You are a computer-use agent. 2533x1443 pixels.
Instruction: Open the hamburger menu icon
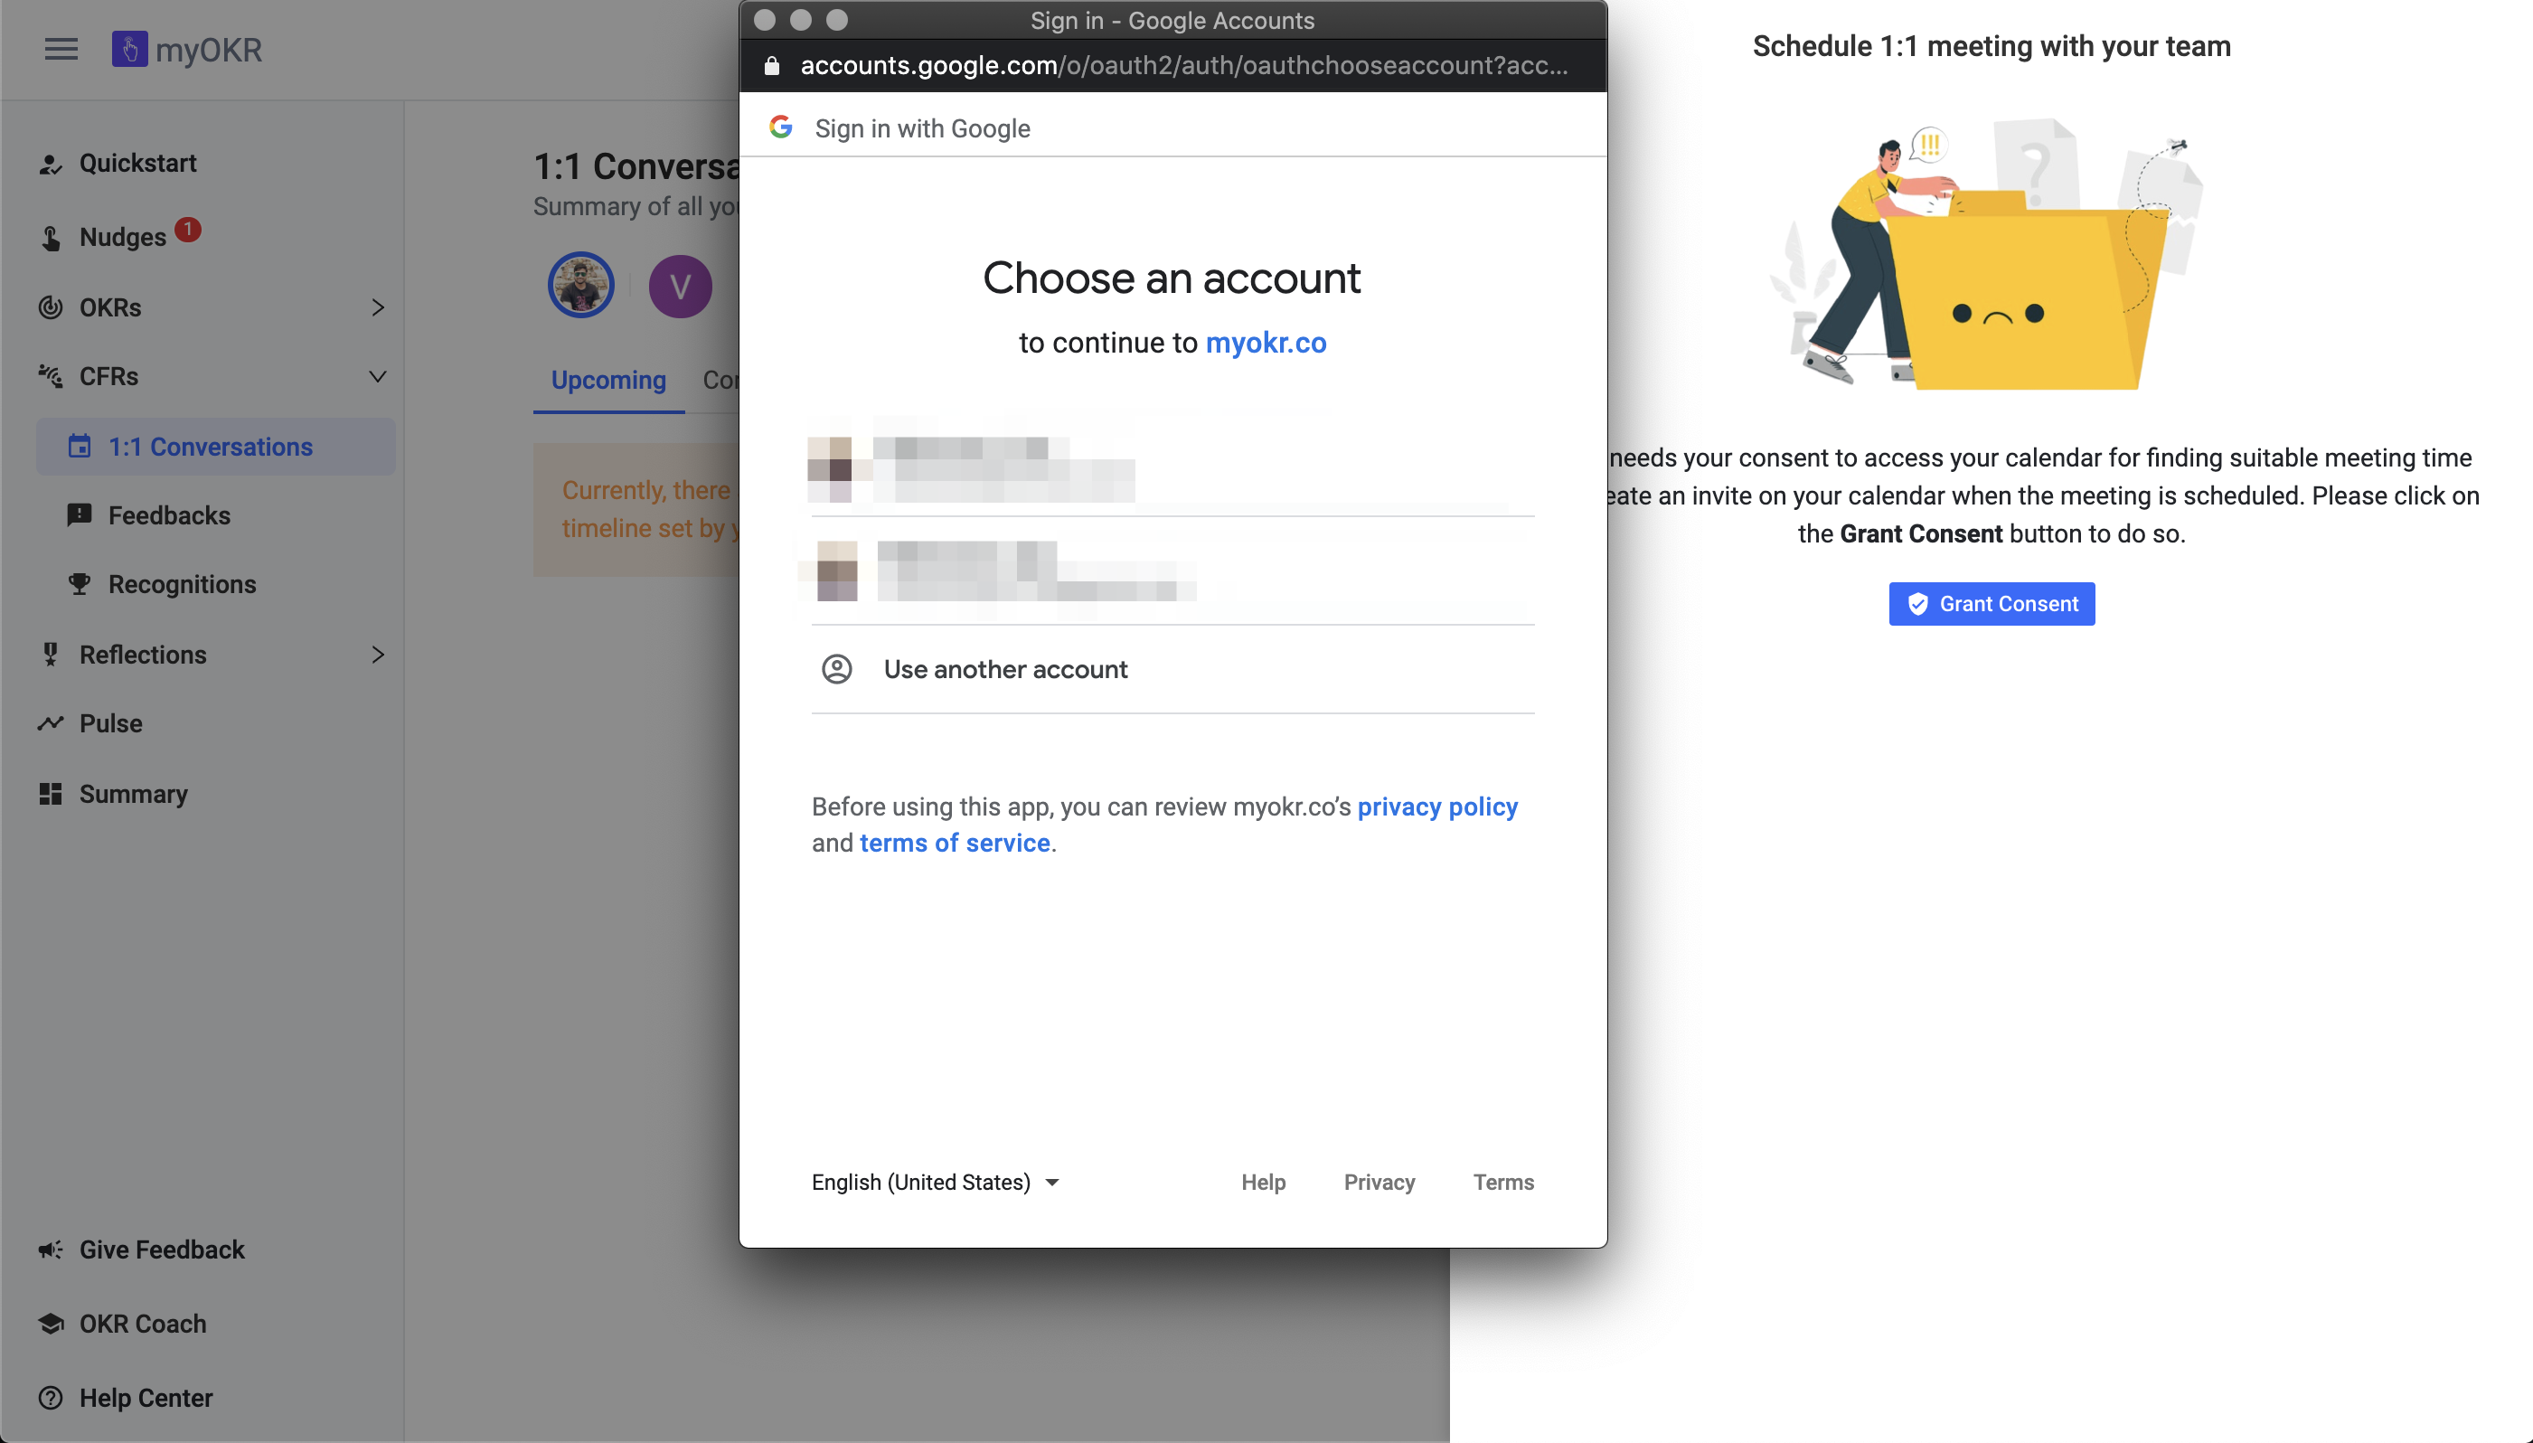pyautogui.click(x=61, y=49)
